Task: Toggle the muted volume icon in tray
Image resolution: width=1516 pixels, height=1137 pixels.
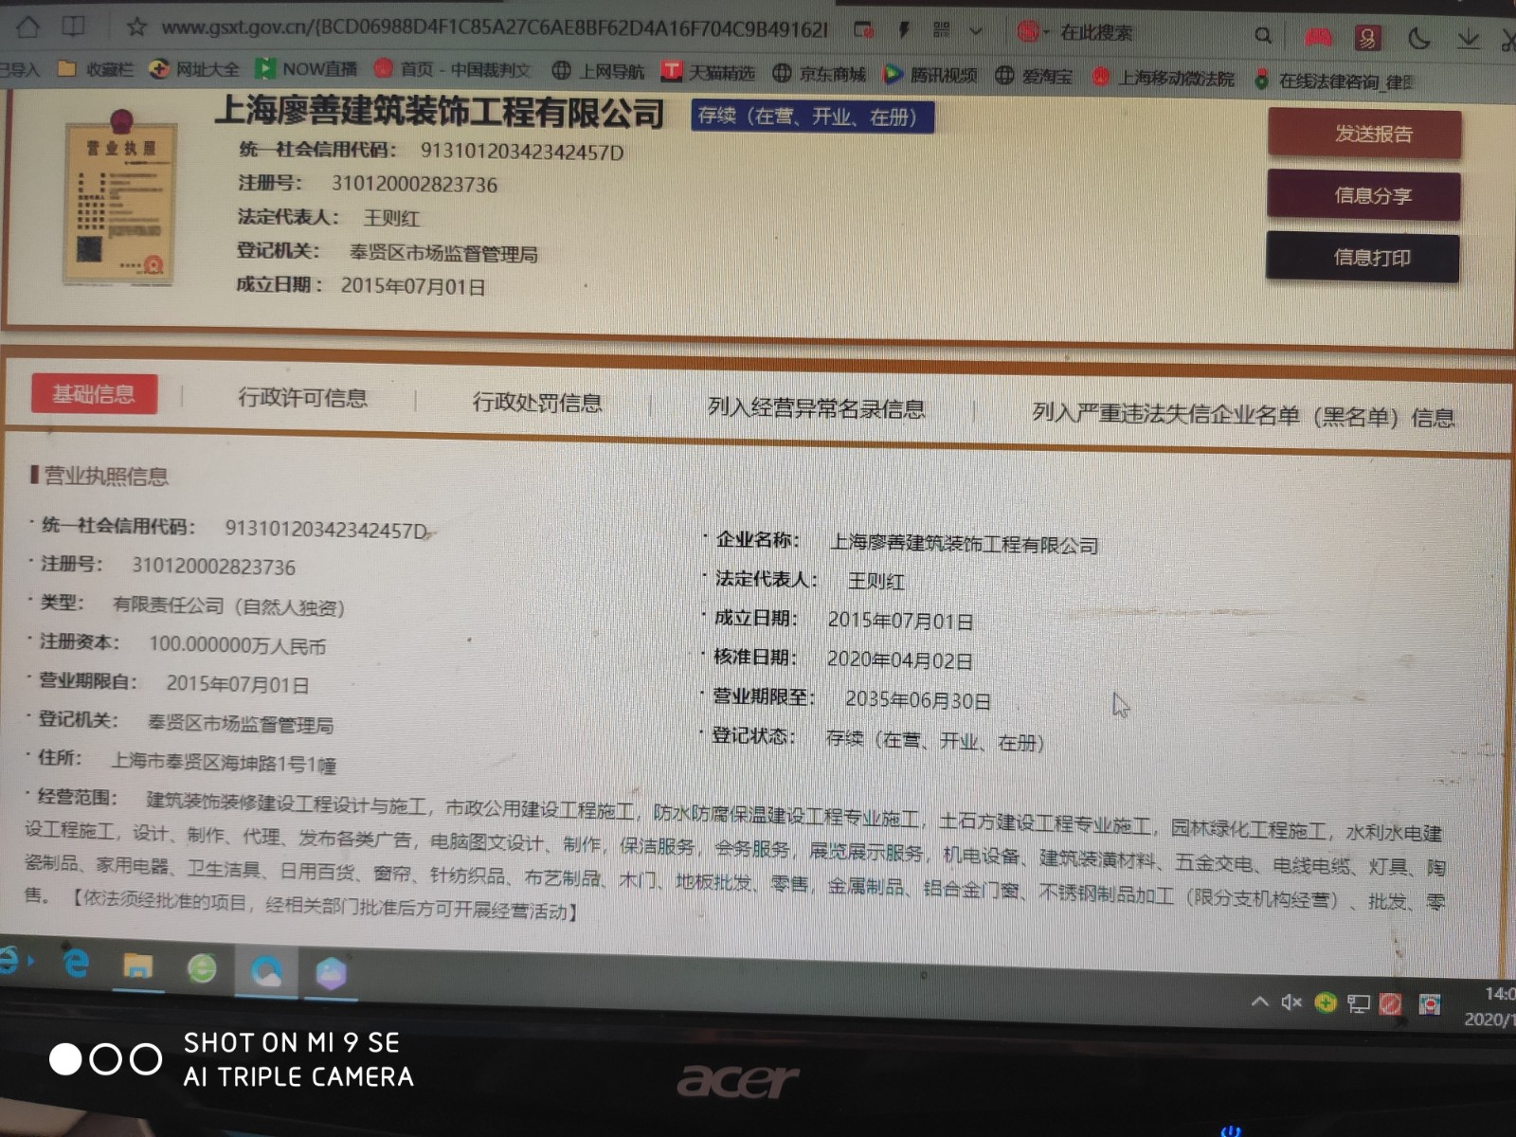Action: point(1290,1002)
